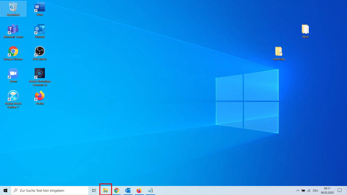
Task: Click the OBS Studio desktop icon
Action: [39, 52]
